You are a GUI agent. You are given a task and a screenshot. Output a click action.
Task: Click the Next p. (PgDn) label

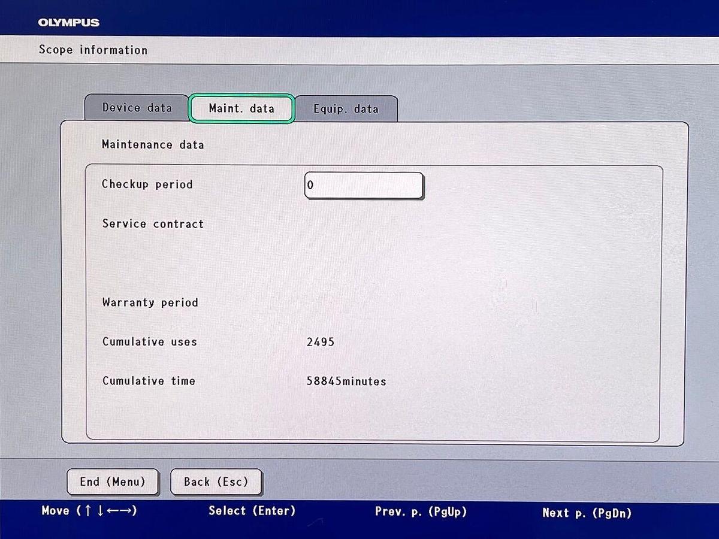pos(587,513)
